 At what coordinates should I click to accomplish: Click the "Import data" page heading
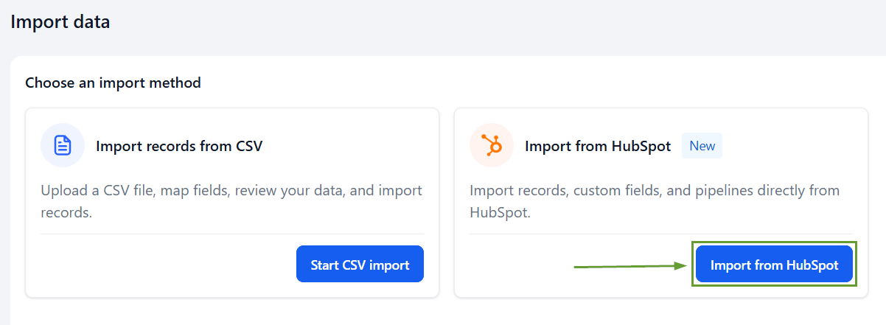tap(60, 22)
